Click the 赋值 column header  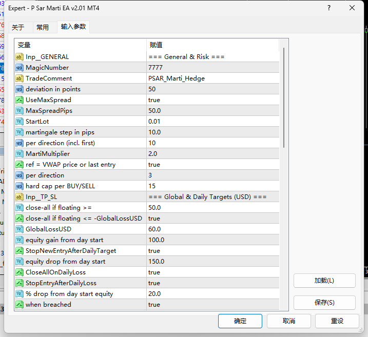tap(213, 45)
